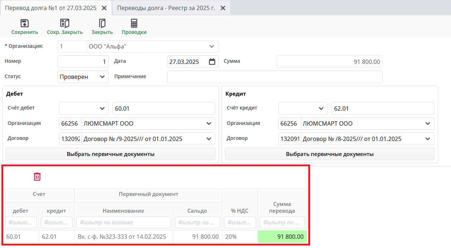
Task: Click Наименование column filter field
Action: pos(123,222)
